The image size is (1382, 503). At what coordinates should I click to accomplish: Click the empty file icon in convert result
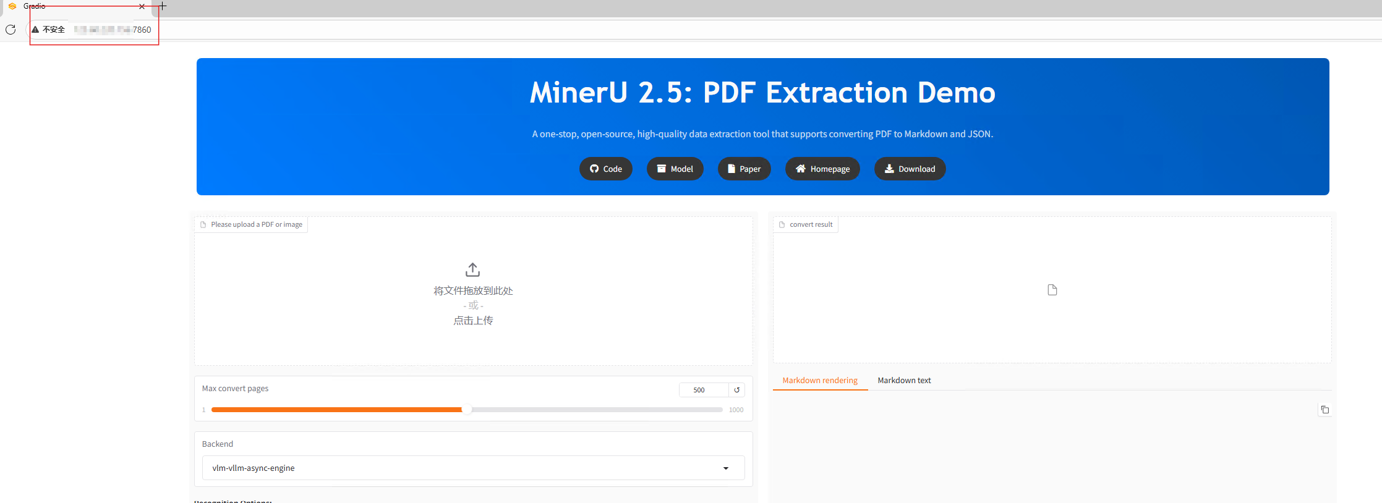coord(1052,290)
